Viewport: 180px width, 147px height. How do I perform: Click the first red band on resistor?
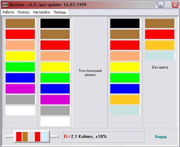(x=19, y=137)
